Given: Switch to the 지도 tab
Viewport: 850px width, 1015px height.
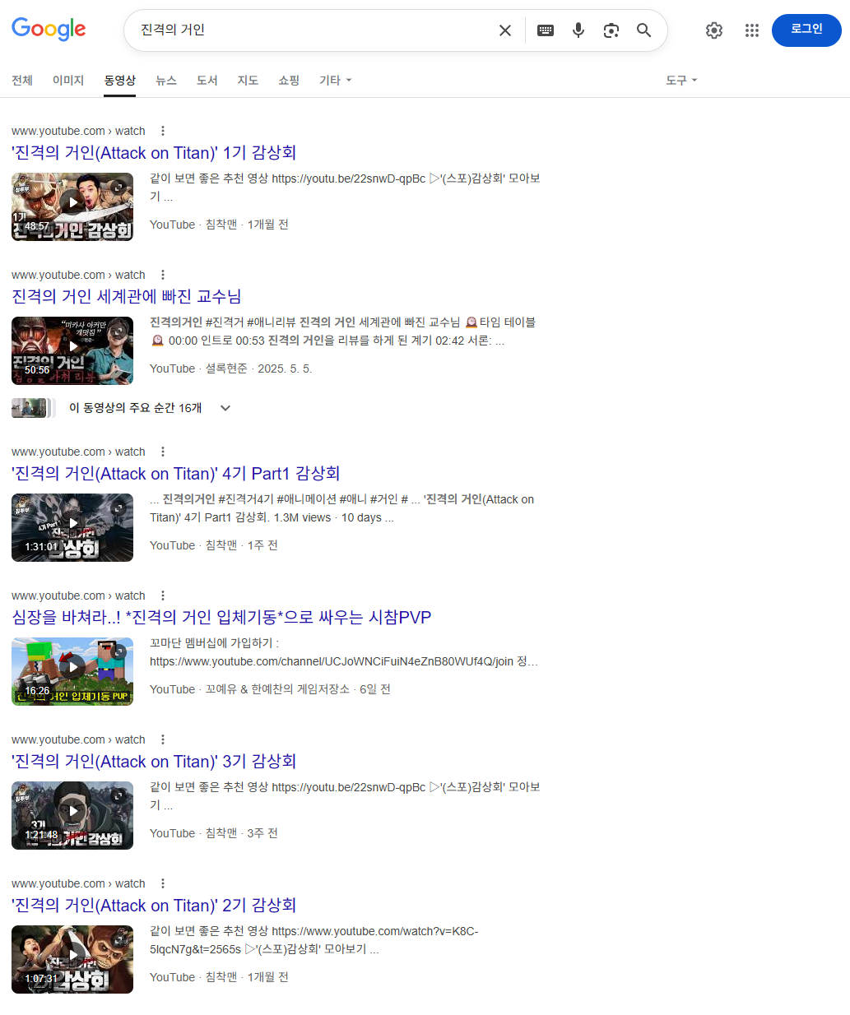Looking at the screenshot, I should [x=248, y=81].
